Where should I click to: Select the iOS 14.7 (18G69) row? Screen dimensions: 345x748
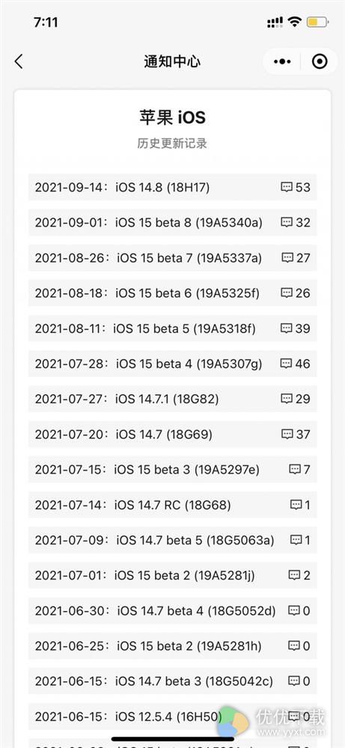tap(172, 434)
